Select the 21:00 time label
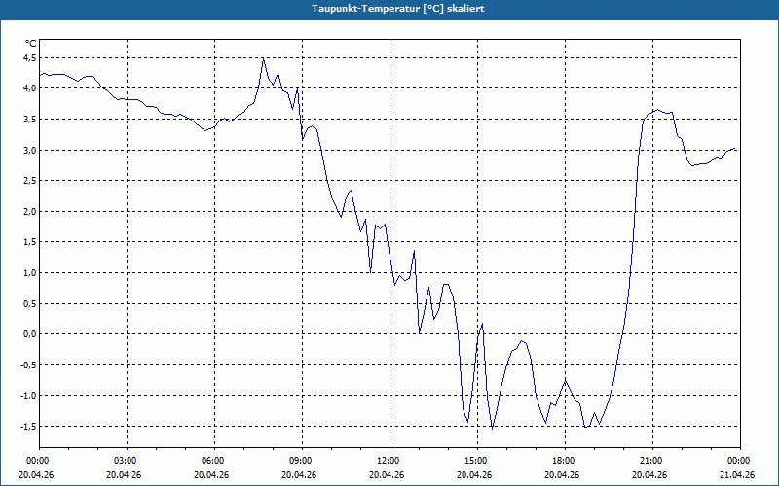779x486 pixels. point(652,461)
